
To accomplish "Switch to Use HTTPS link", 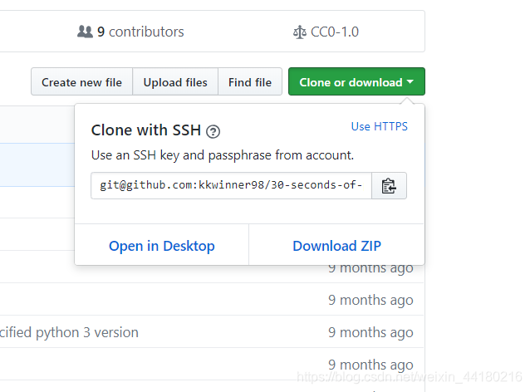I will pyautogui.click(x=380, y=126).
